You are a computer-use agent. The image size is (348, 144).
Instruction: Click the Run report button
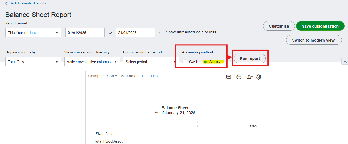(250, 58)
